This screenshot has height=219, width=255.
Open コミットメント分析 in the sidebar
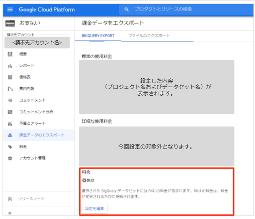[x=36, y=112]
